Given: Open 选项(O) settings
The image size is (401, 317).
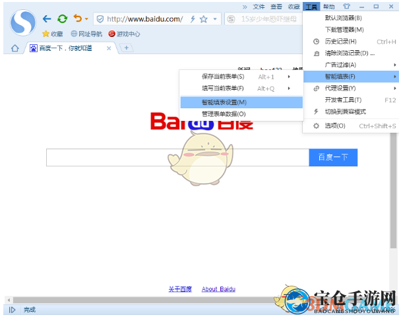Looking at the screenshot, I should point(351,125).
